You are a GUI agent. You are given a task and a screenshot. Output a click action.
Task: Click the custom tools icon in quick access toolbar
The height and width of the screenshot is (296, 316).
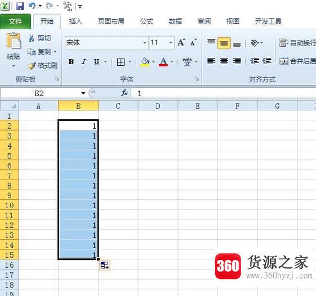point(68,6)
